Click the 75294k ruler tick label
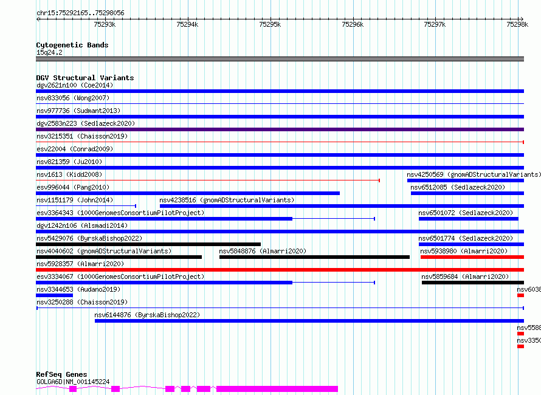The image size is (541, 395). point(187,24)
